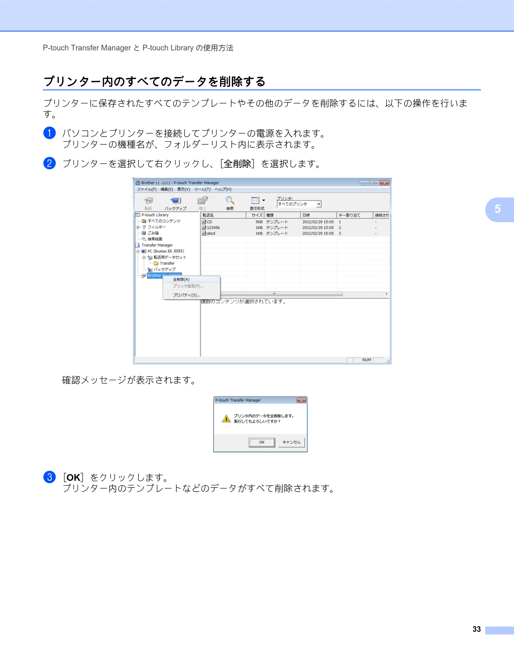Open the ファイル(F) menu
Screen dimensions: 514x665
pyautogui.click(x=146, y=189)
